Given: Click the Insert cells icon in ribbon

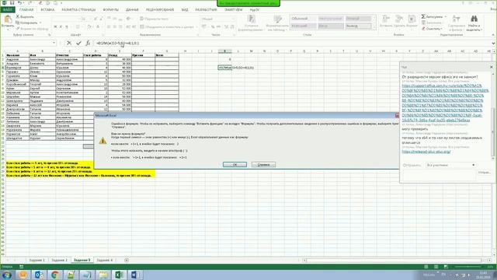Looking at the screenshot, I should [386, 19].
